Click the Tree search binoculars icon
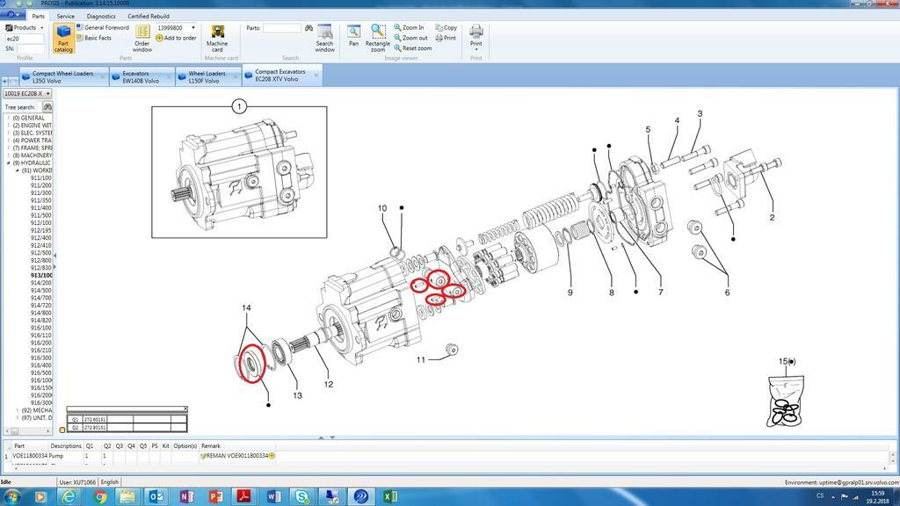 pos(47,106)
